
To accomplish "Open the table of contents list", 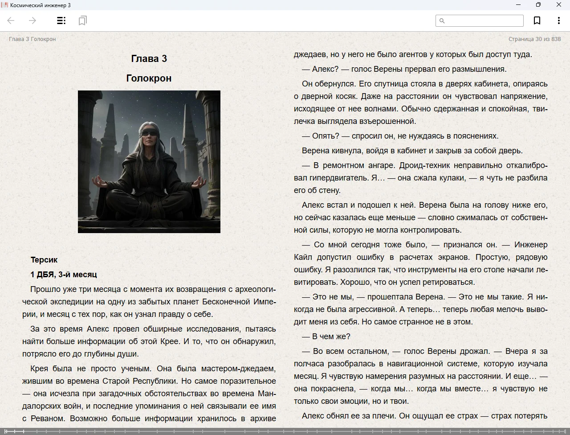I will 61,21.
